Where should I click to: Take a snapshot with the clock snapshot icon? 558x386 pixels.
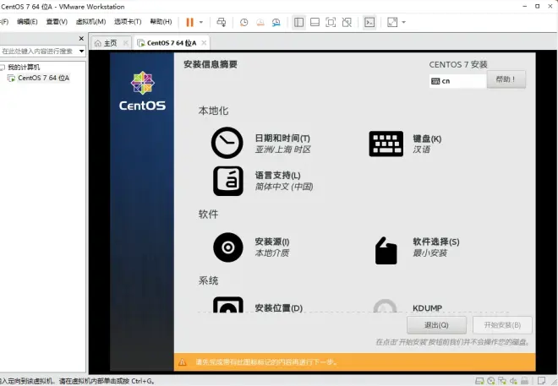click(243, 23)
